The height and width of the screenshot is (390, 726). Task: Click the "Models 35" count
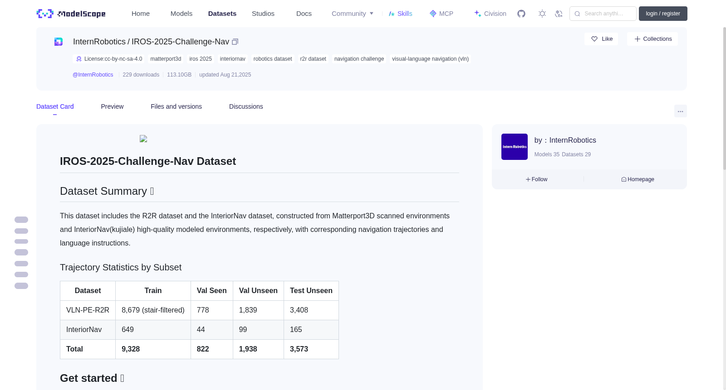pyautogui.click(x=547, y=154)
